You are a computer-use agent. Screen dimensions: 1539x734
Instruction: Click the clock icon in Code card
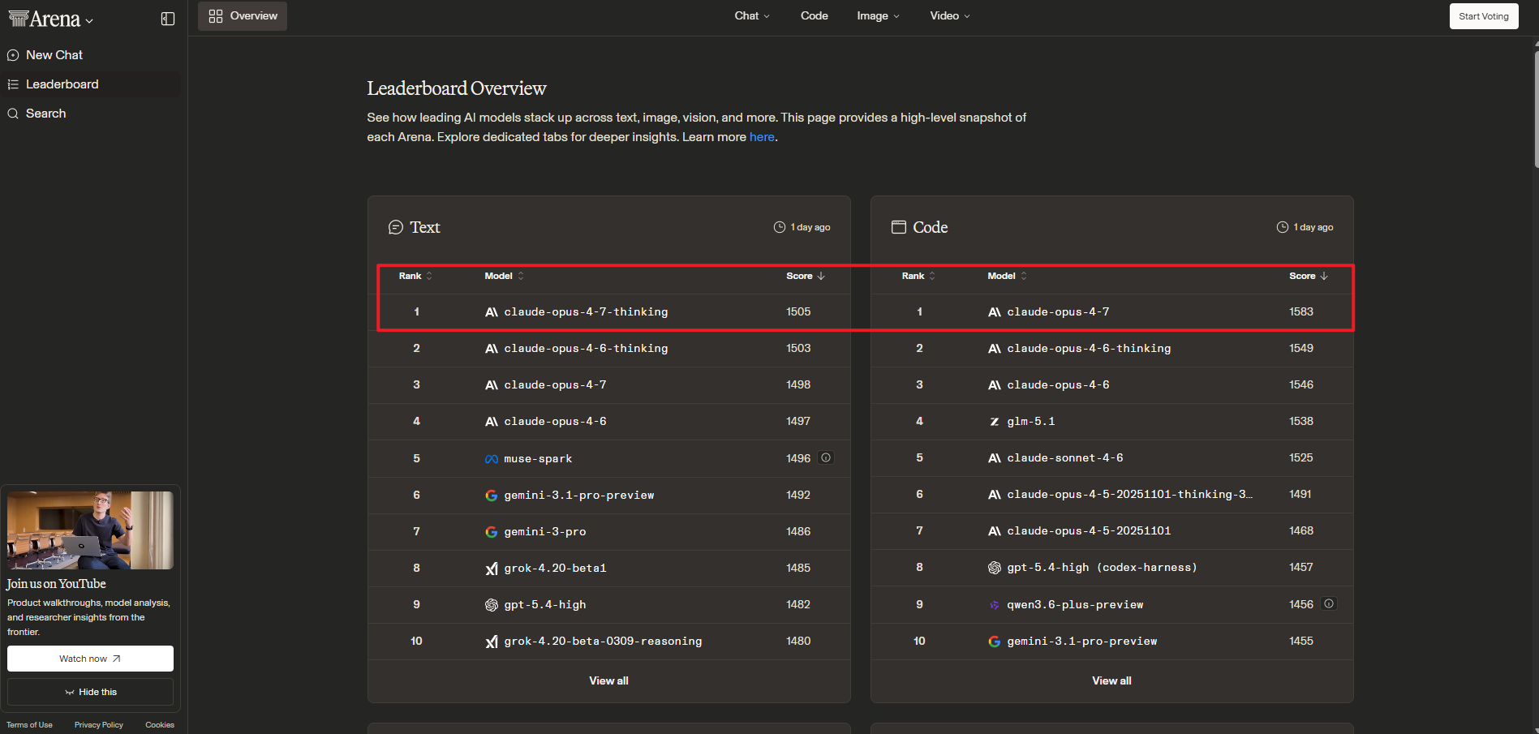click(1283, 227)
